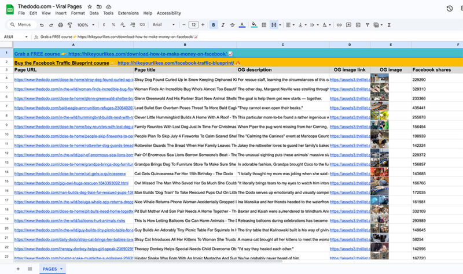Viewport: 463px width, 274px height.
Task: Open the Format menu
Action: click(76, 13)
